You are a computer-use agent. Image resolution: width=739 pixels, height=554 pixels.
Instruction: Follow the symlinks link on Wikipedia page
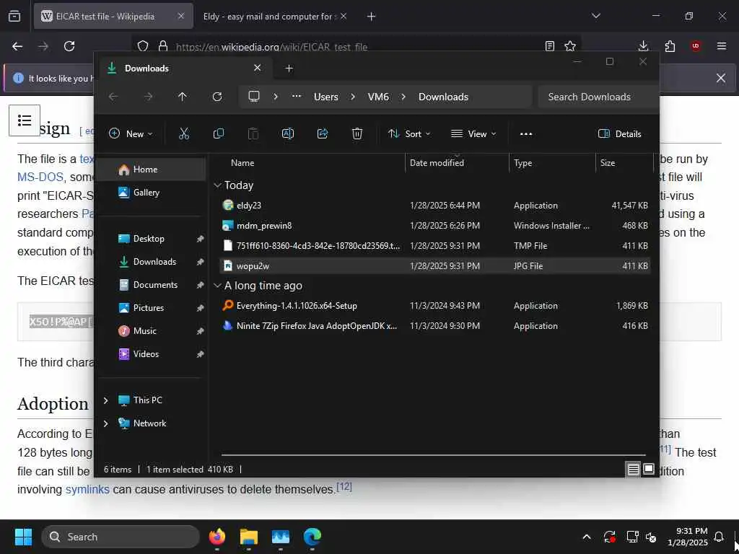coord(87,490)
